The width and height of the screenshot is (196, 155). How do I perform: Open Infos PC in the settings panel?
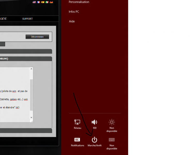click(x=74, y=12)
